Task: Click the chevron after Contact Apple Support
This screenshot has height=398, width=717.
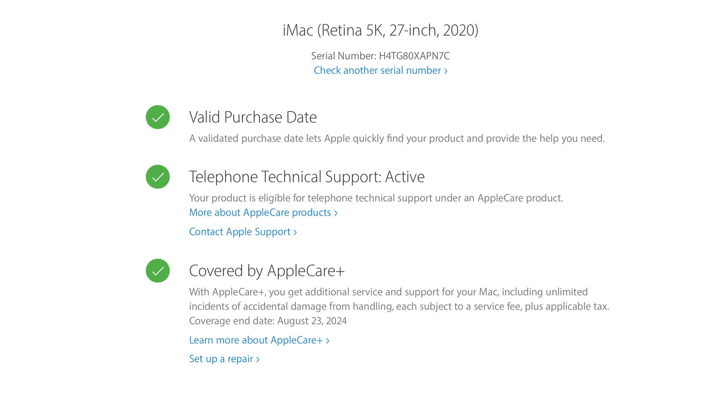Action: pos(295,232)
